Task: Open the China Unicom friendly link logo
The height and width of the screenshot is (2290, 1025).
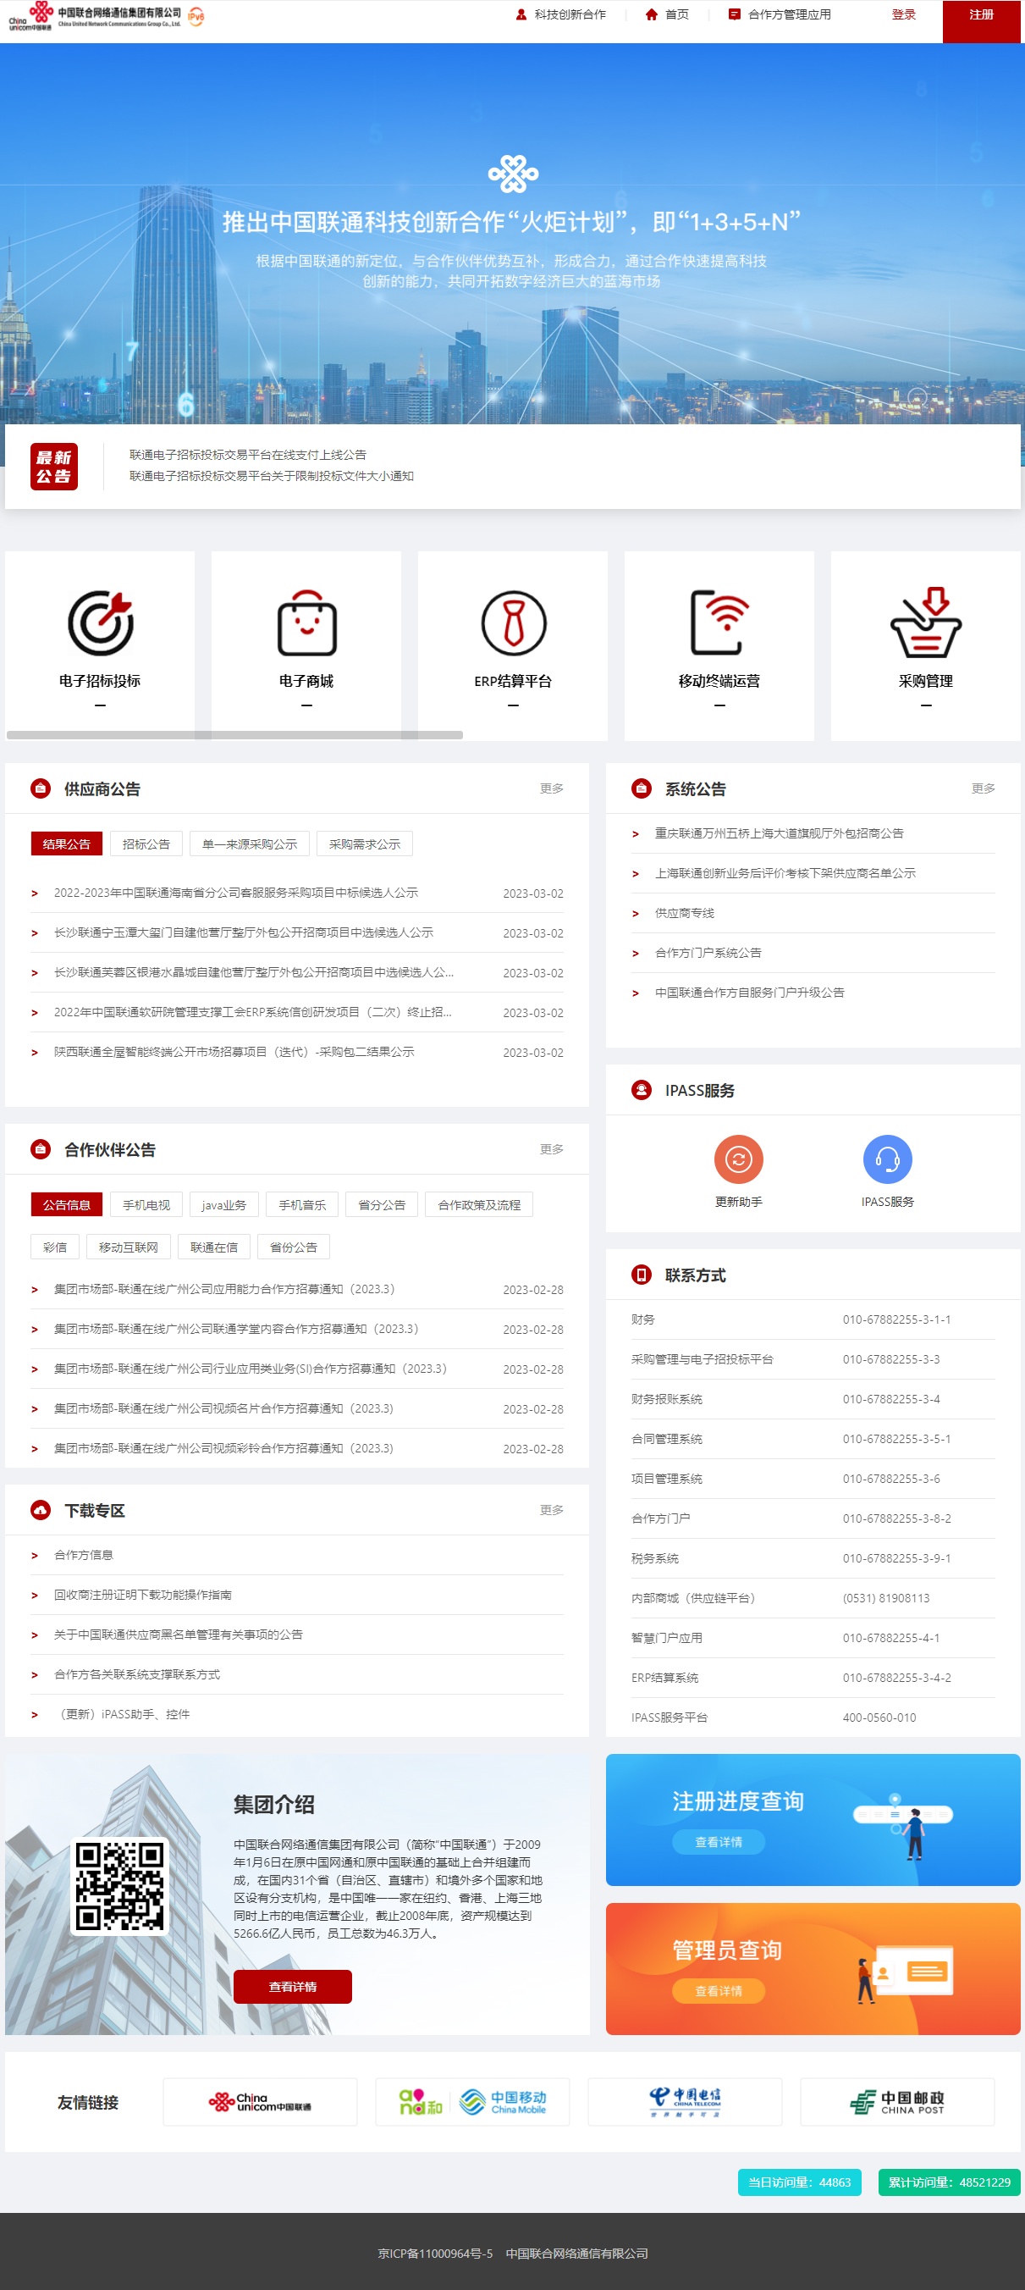Action: click(260, 2101)
